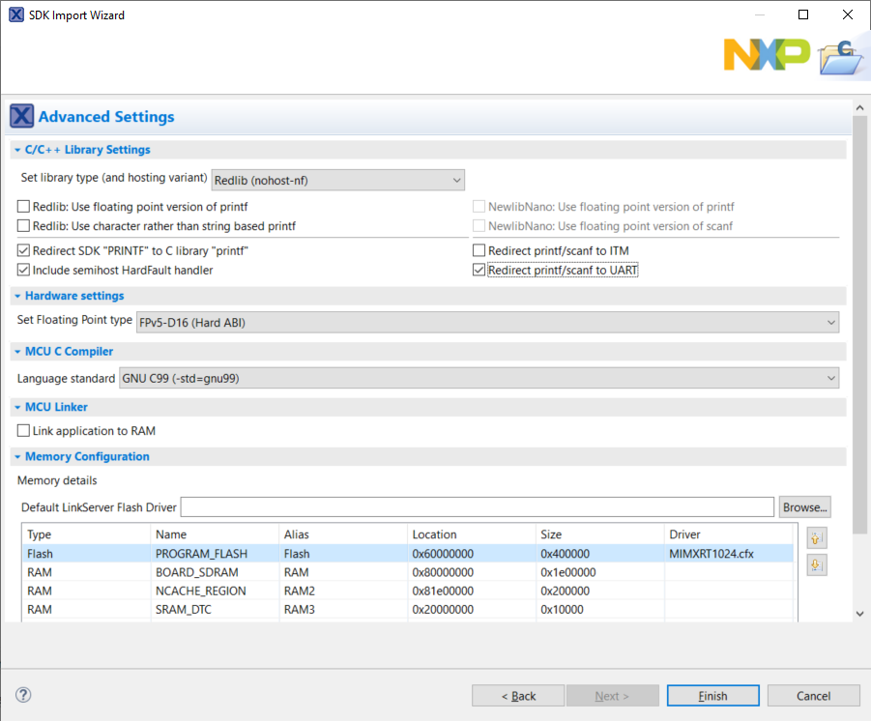Click the Finish button

[712, 695]
